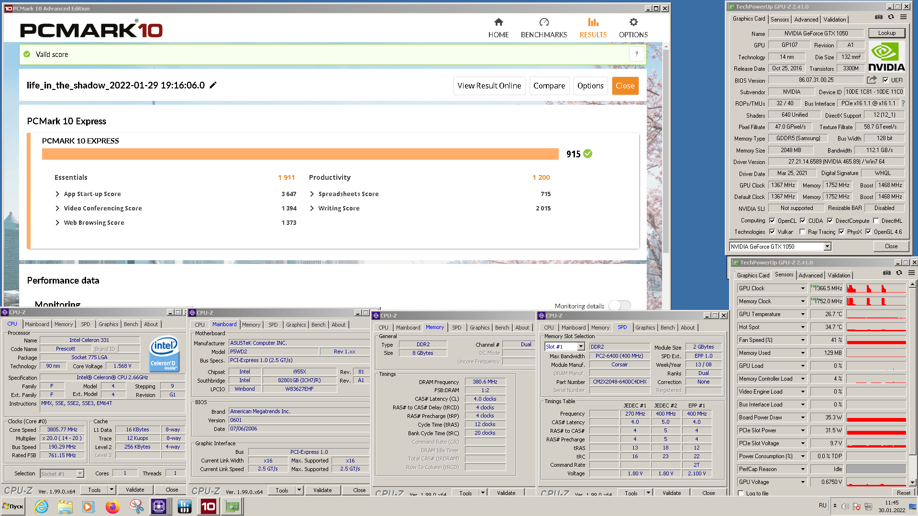Click the refresh icon in top GPU-Z window
Screen dimensions: 918x516
pos(891,17)
